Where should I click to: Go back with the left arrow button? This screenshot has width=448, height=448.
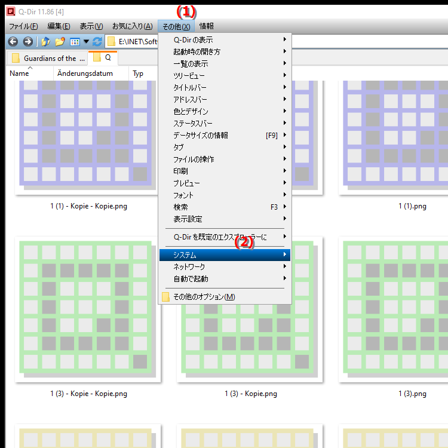[x=13, y=42]
